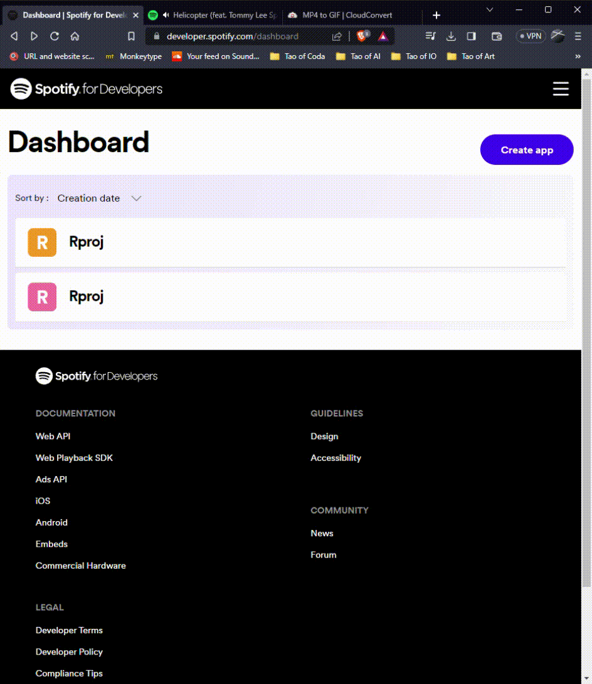Viewport: 592px width, 684px height.
Task: View site info via the padlock icon
Action: [x=156, y=36]
